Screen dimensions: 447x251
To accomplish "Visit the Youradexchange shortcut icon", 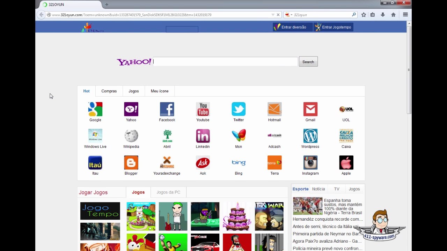I will tap(167, 162).
